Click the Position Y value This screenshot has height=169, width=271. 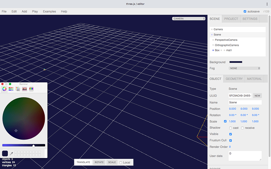pos(244,109)
